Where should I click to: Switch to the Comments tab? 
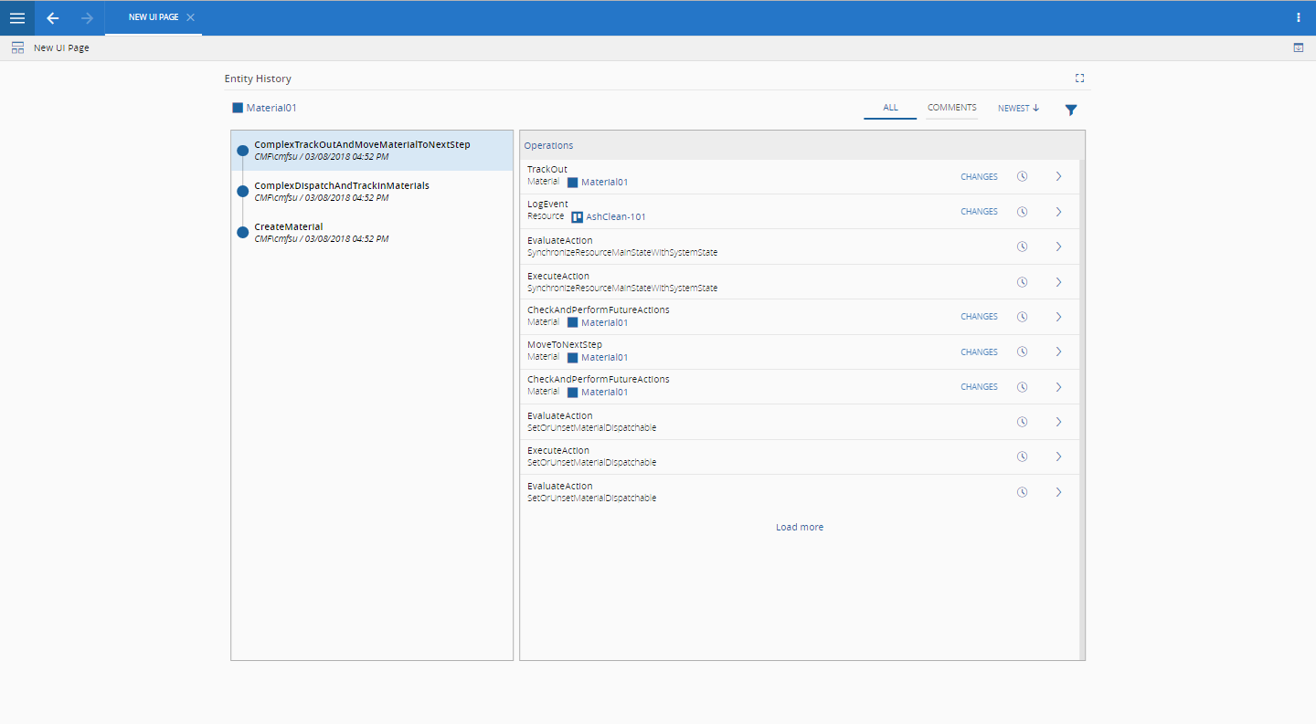pyautogui.click(x=951, y=108)
